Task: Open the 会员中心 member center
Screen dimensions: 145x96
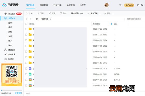Action: [x=129, y=5]
